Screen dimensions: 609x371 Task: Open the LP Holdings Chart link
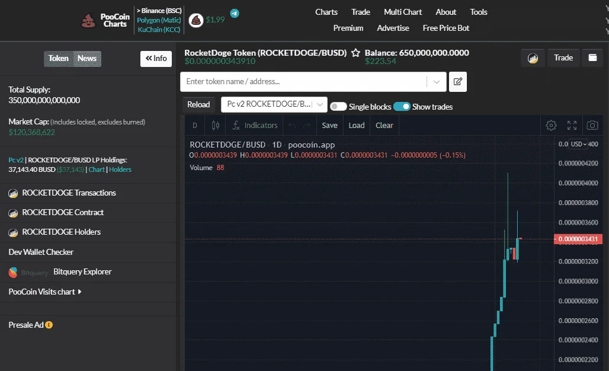pos(97,169)
